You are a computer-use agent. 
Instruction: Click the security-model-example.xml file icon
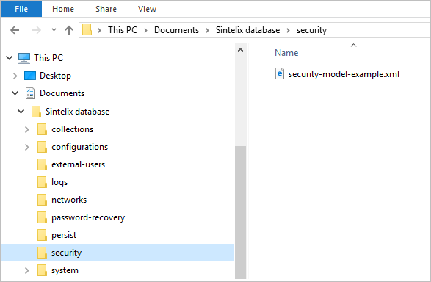click(x=280, y=73)
